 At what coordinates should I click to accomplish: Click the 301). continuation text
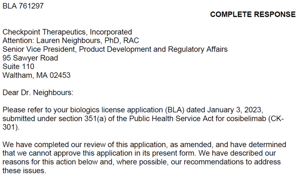click(11, 127)
